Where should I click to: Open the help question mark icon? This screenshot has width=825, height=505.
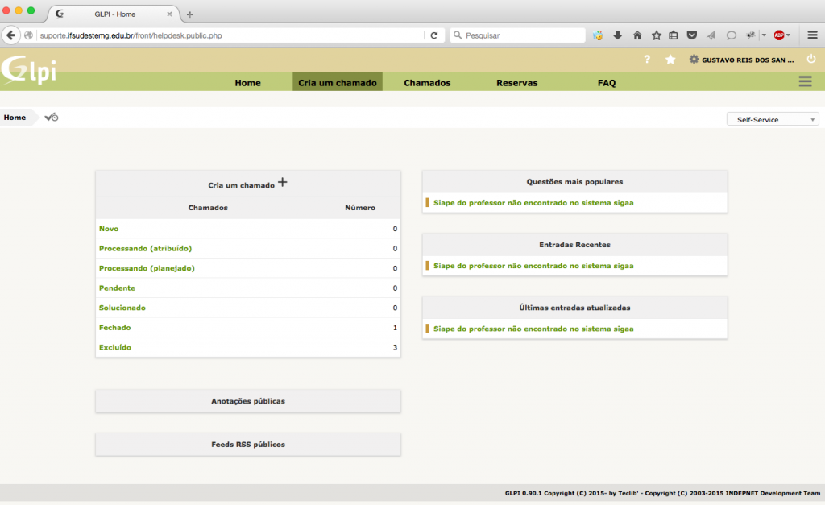tap(647, 60)
